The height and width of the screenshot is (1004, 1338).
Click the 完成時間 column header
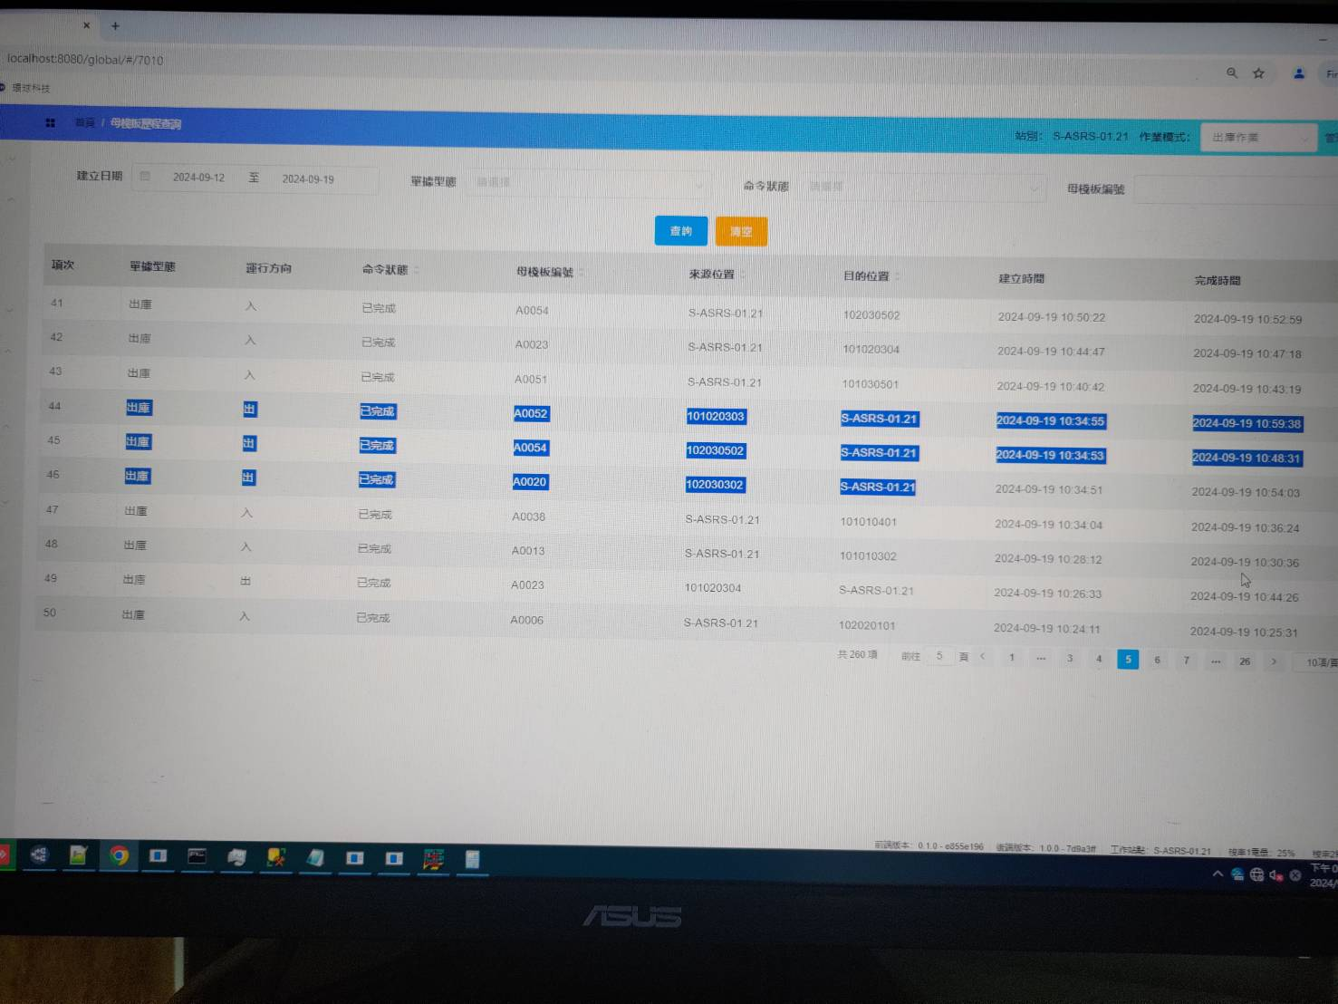point(1217,281)
